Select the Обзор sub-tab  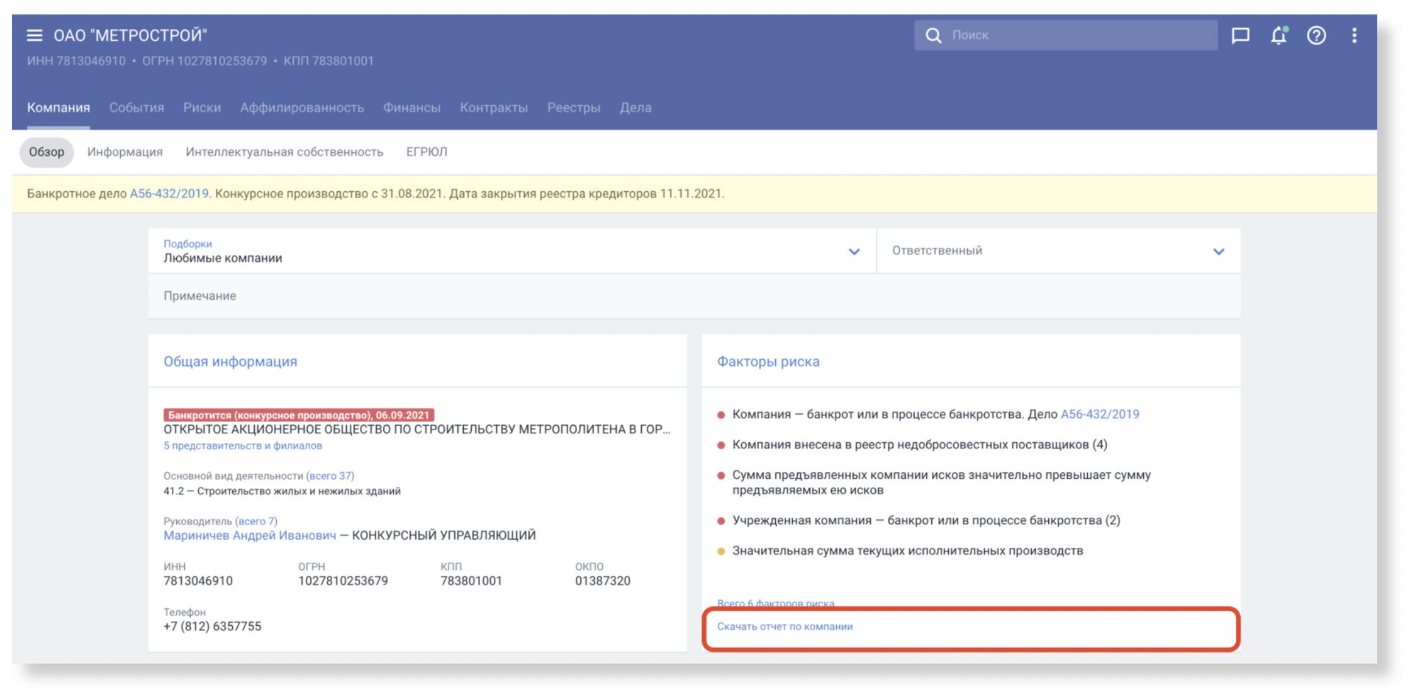click(x=47, y=152)
